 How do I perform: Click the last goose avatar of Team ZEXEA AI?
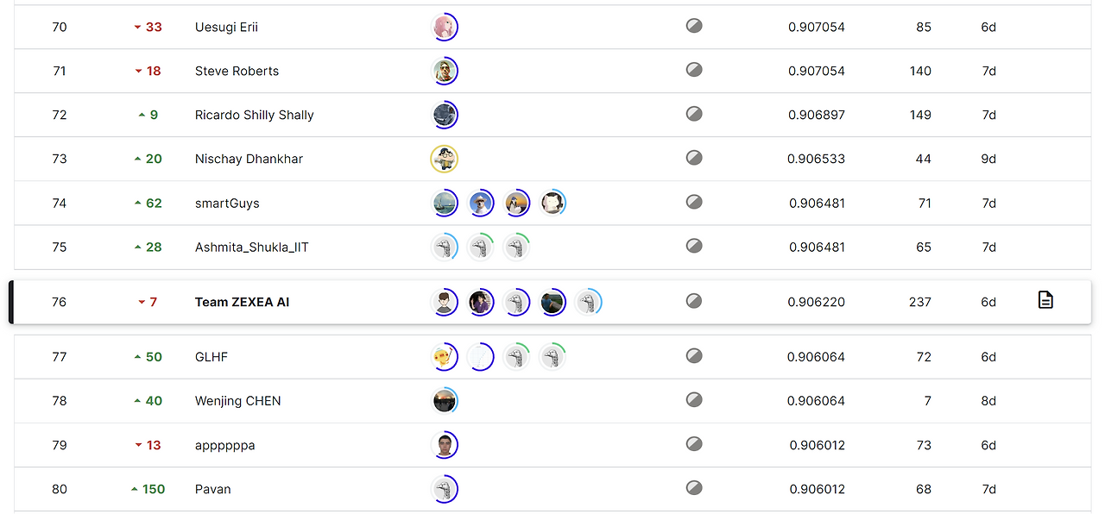pos(589,302)
